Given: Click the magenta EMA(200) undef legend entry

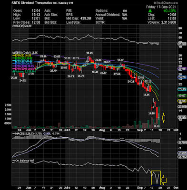Looking at the screenshot, I should pyautogui.click(x=23, y=69).
